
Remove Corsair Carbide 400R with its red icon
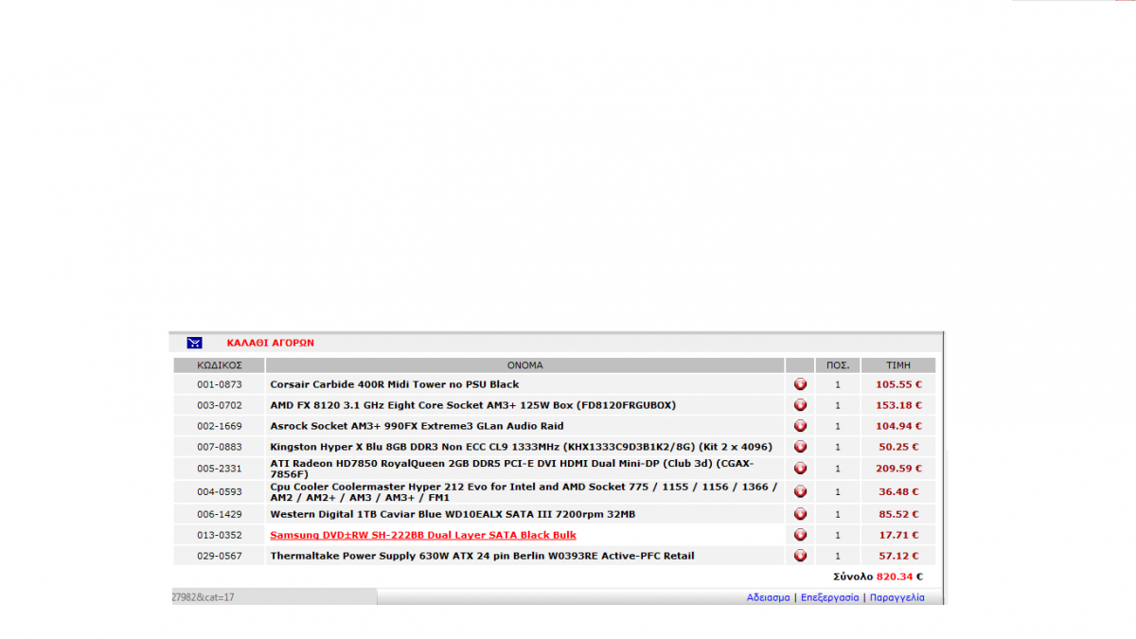800,384
